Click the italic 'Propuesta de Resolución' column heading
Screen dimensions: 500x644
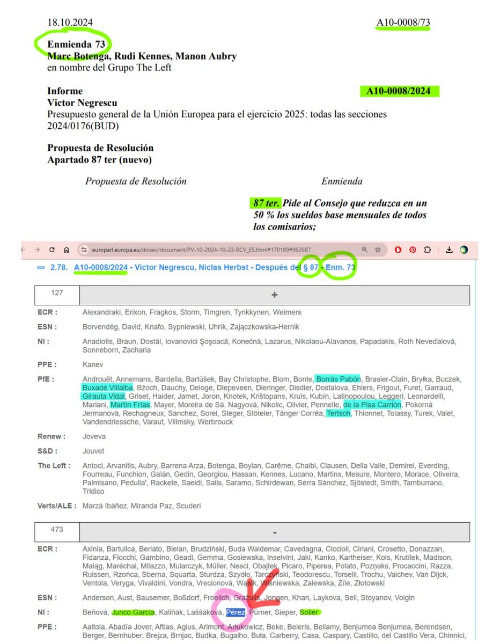click(136, 181)
